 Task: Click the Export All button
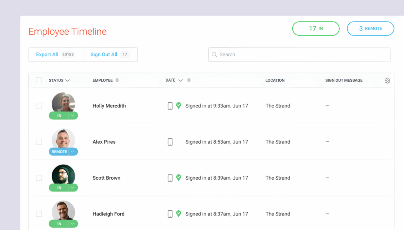[47, 54]
